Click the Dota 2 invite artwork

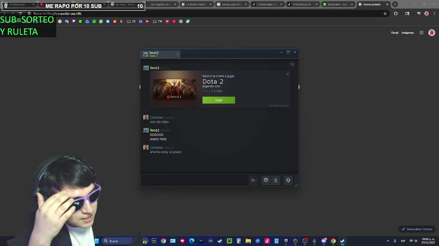pos(174,89)
